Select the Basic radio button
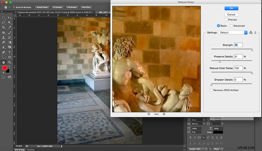Viewport: 262px width, 151px height. [218, 26]
